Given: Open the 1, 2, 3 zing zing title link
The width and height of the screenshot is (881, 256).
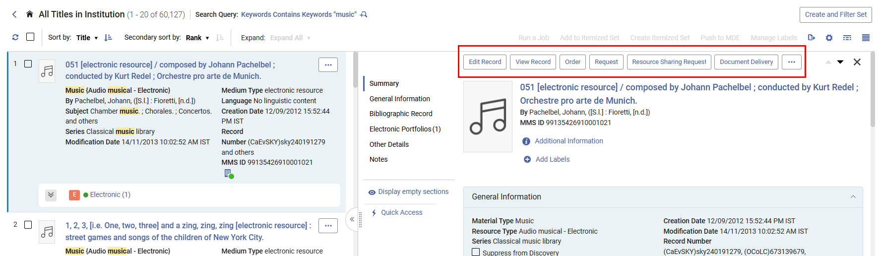Looking at the screenshot, I should (189, 231).
